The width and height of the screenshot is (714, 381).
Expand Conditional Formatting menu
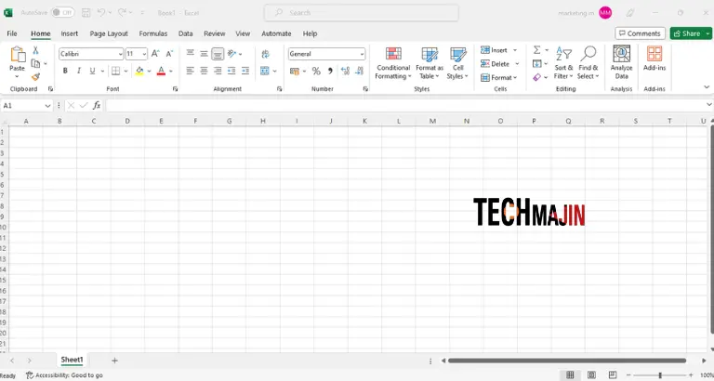(x=393, y=63)
